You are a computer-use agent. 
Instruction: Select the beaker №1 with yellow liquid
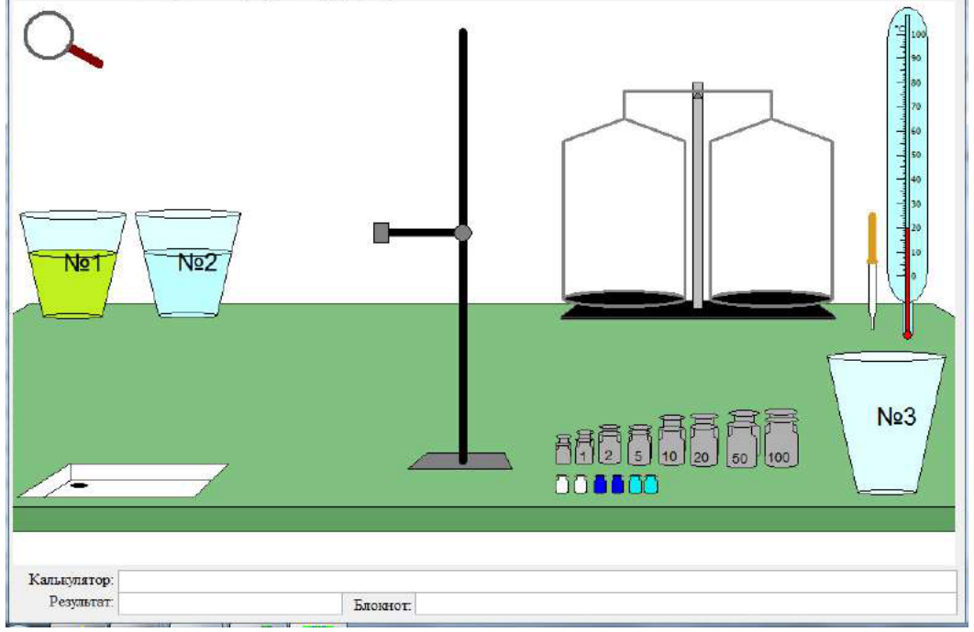[x=72, y=265]
